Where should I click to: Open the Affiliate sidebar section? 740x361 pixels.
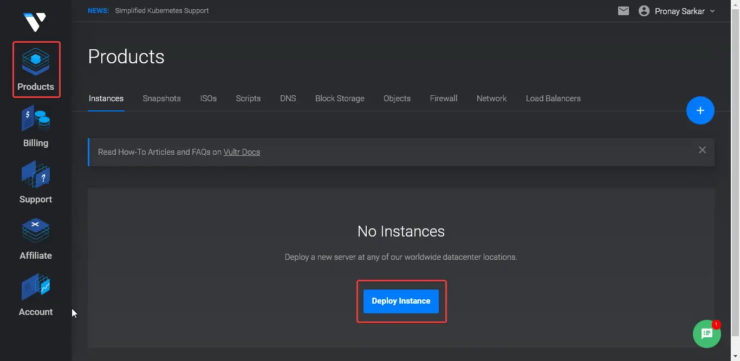(36, 239)
